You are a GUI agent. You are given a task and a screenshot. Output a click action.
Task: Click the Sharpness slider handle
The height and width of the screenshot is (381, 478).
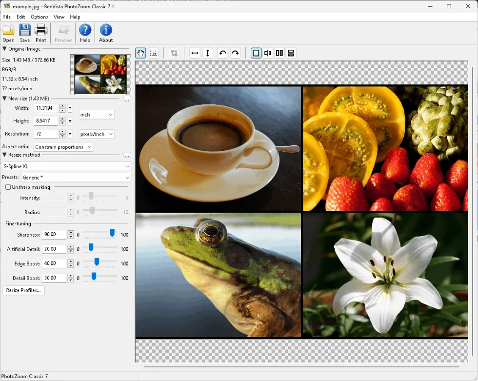coord(112,234)
